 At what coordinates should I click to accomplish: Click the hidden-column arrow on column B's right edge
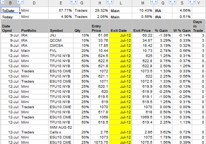[19, 2]
